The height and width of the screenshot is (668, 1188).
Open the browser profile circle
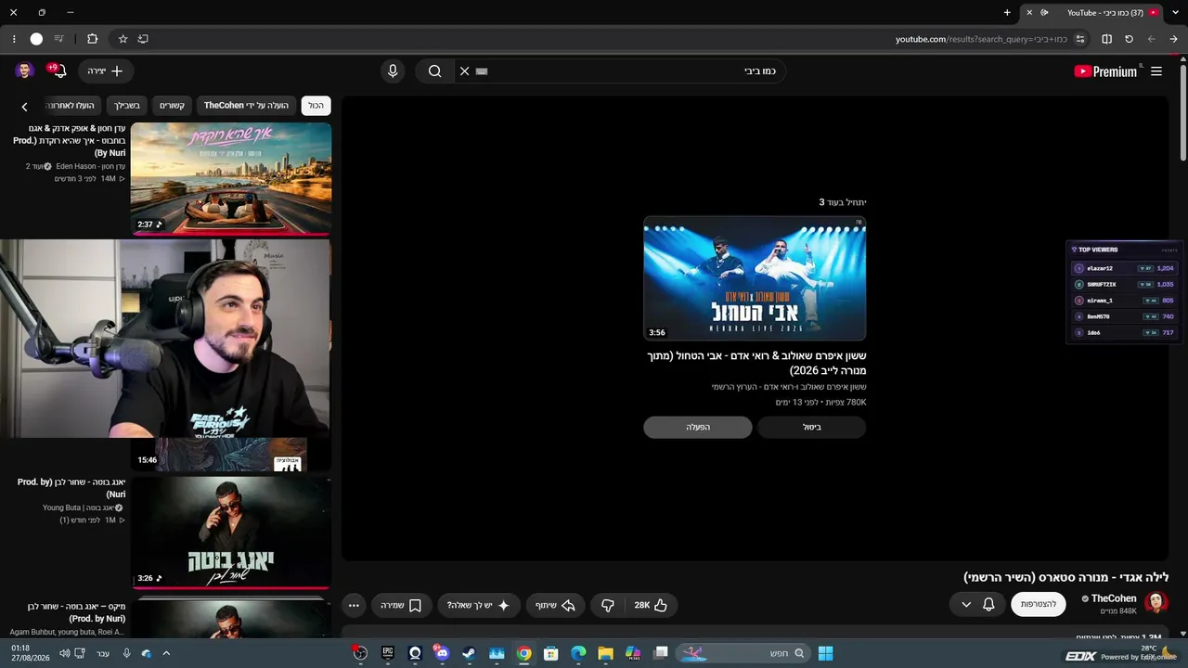click(36, 39)
